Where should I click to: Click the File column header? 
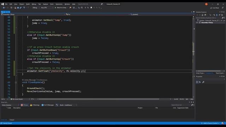[157, 108]
